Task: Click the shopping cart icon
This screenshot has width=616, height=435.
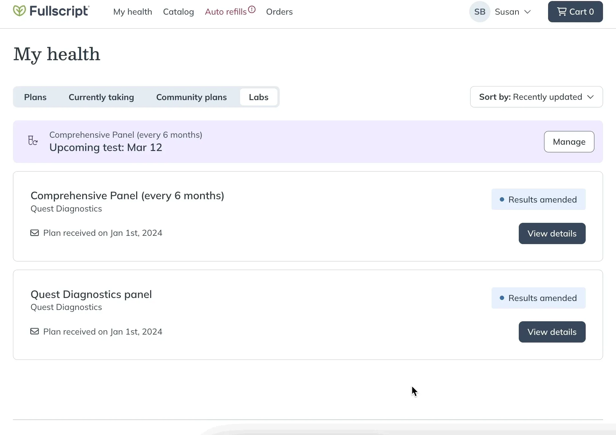Action: click(562, 12)
